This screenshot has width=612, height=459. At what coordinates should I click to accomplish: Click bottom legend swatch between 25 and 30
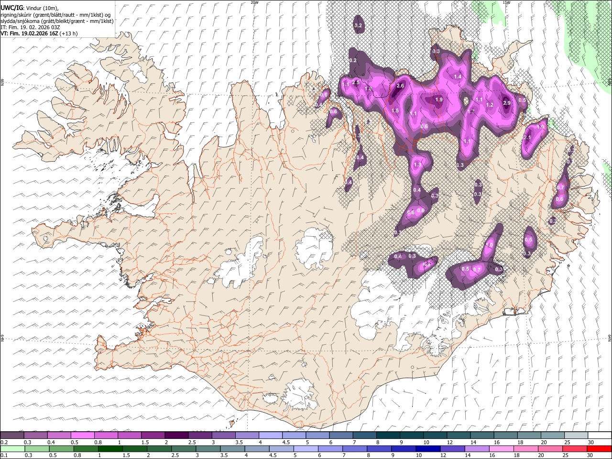[x=574, y=449]
